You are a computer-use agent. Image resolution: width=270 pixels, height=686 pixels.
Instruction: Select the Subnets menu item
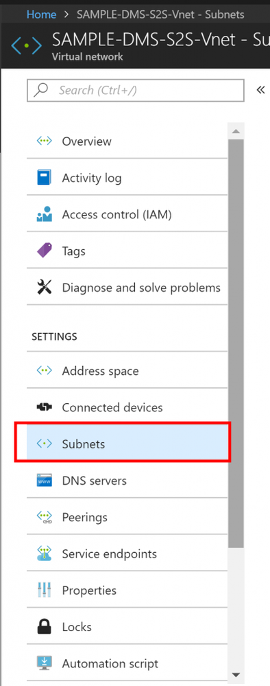(x=127, y=444)
